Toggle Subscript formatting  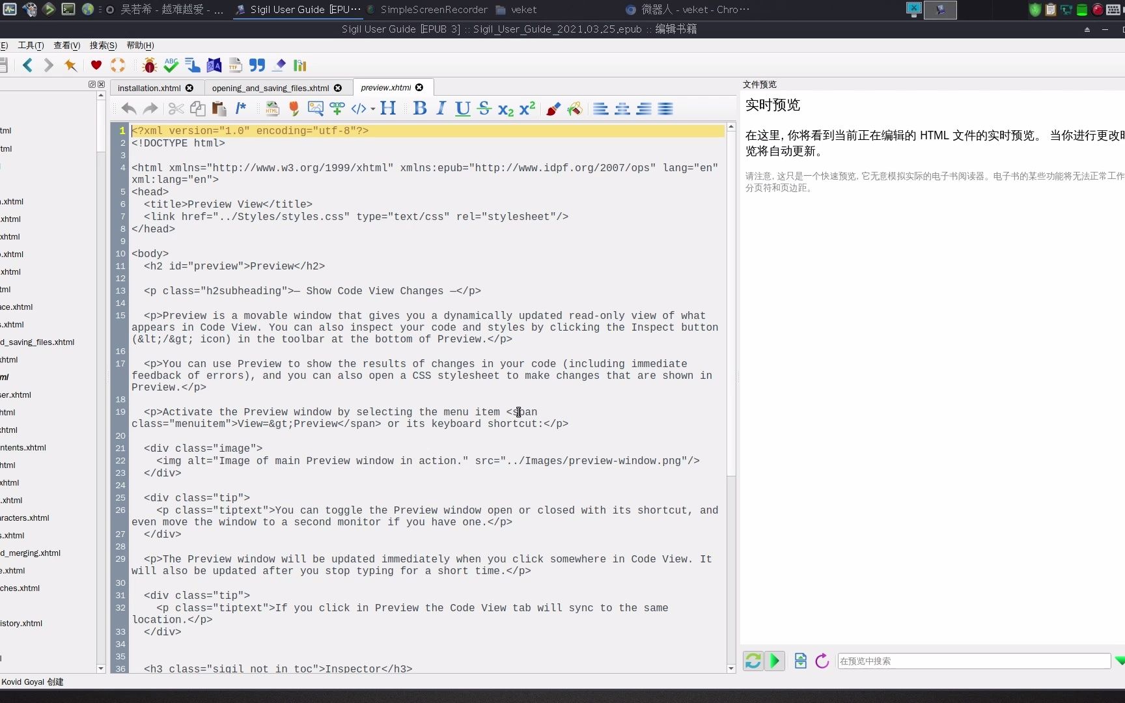tap(506, 109)
